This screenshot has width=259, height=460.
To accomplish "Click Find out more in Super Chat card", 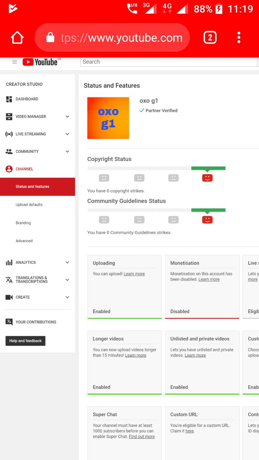I will [142, 437].
